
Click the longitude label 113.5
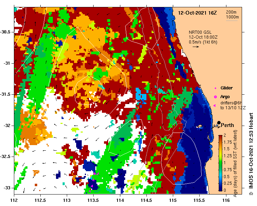point(93,200)
